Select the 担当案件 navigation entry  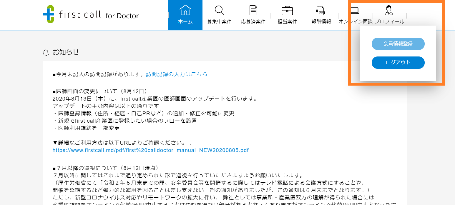coord(287,21)
